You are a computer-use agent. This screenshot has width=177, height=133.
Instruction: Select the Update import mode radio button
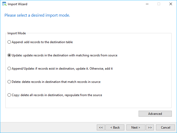[x=9, y=55]
